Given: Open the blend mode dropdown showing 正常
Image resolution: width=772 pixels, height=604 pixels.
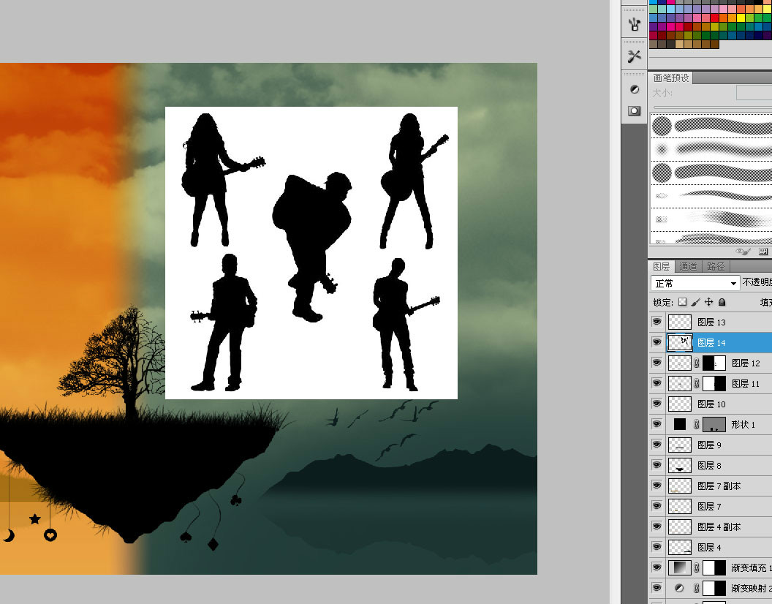Looking at the screenshot, I should [x=695, y=283].
